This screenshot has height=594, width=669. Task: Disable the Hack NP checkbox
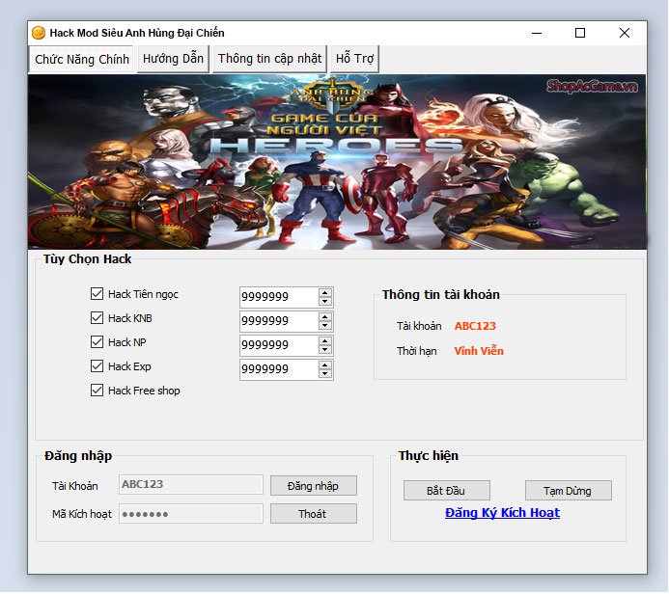97,341
